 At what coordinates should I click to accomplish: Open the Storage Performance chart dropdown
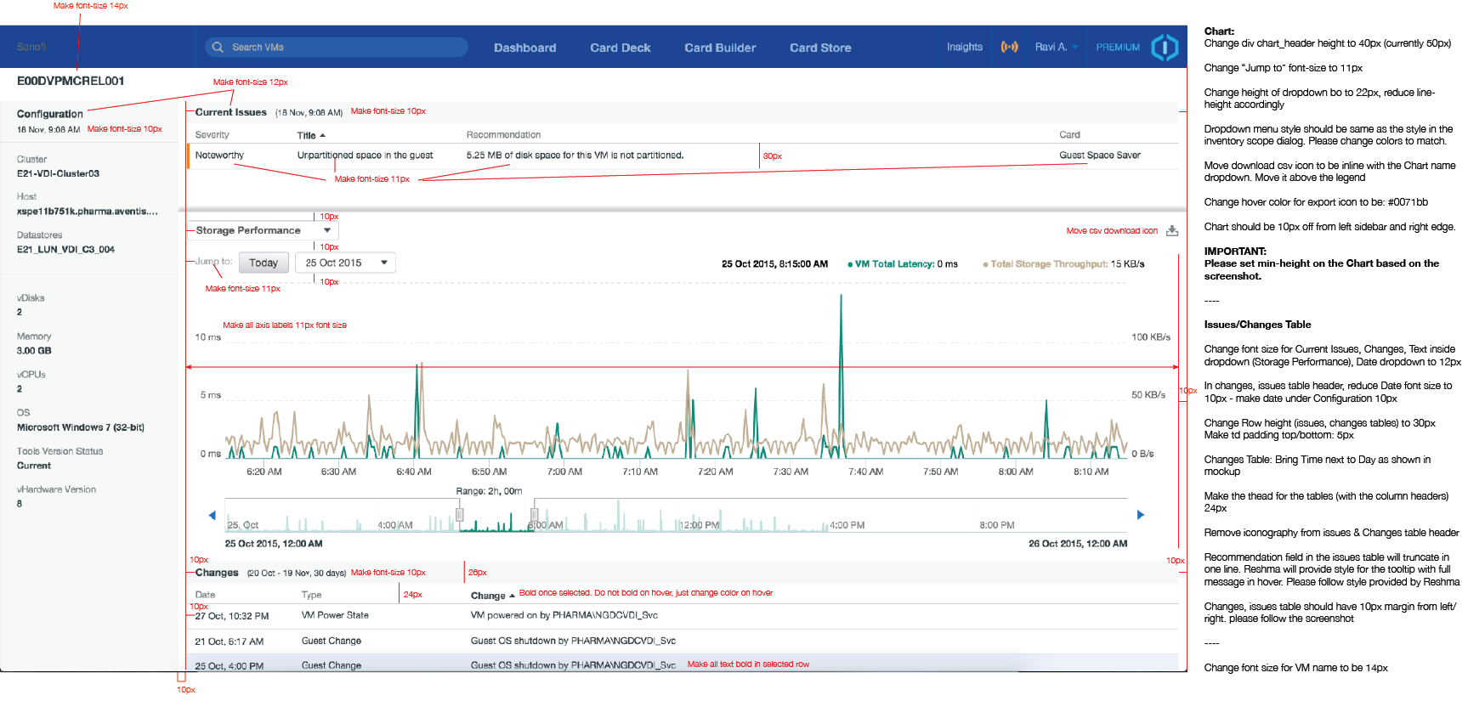(x=263, y=230)
